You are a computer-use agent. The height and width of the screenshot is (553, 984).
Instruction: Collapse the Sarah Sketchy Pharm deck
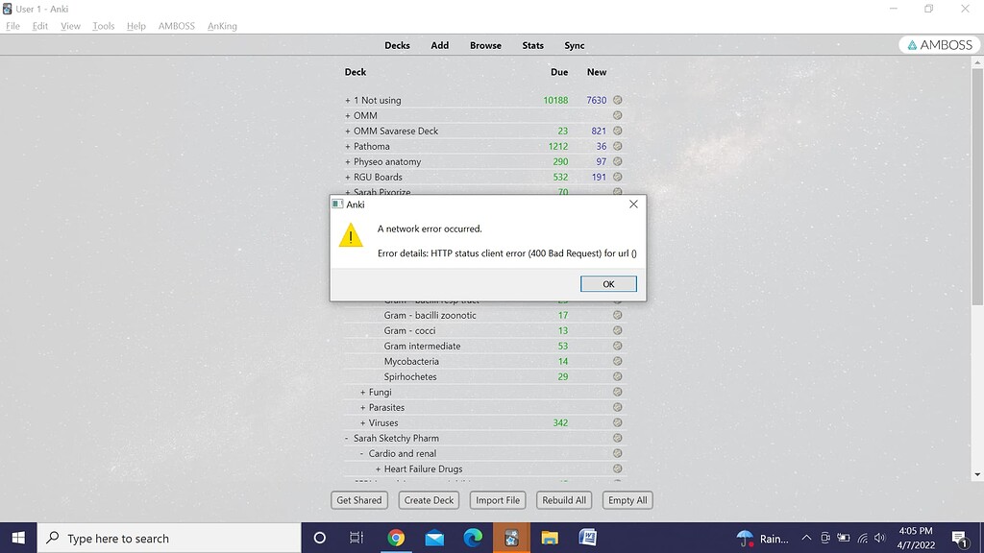[x=345, y=438]
